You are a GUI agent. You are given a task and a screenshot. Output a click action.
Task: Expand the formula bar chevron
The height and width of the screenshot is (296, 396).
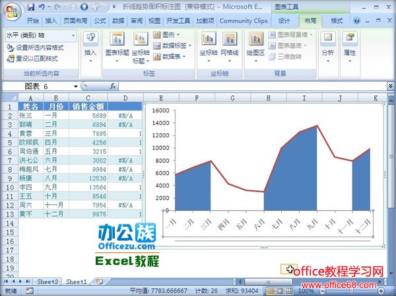click(x=391, y=86)
